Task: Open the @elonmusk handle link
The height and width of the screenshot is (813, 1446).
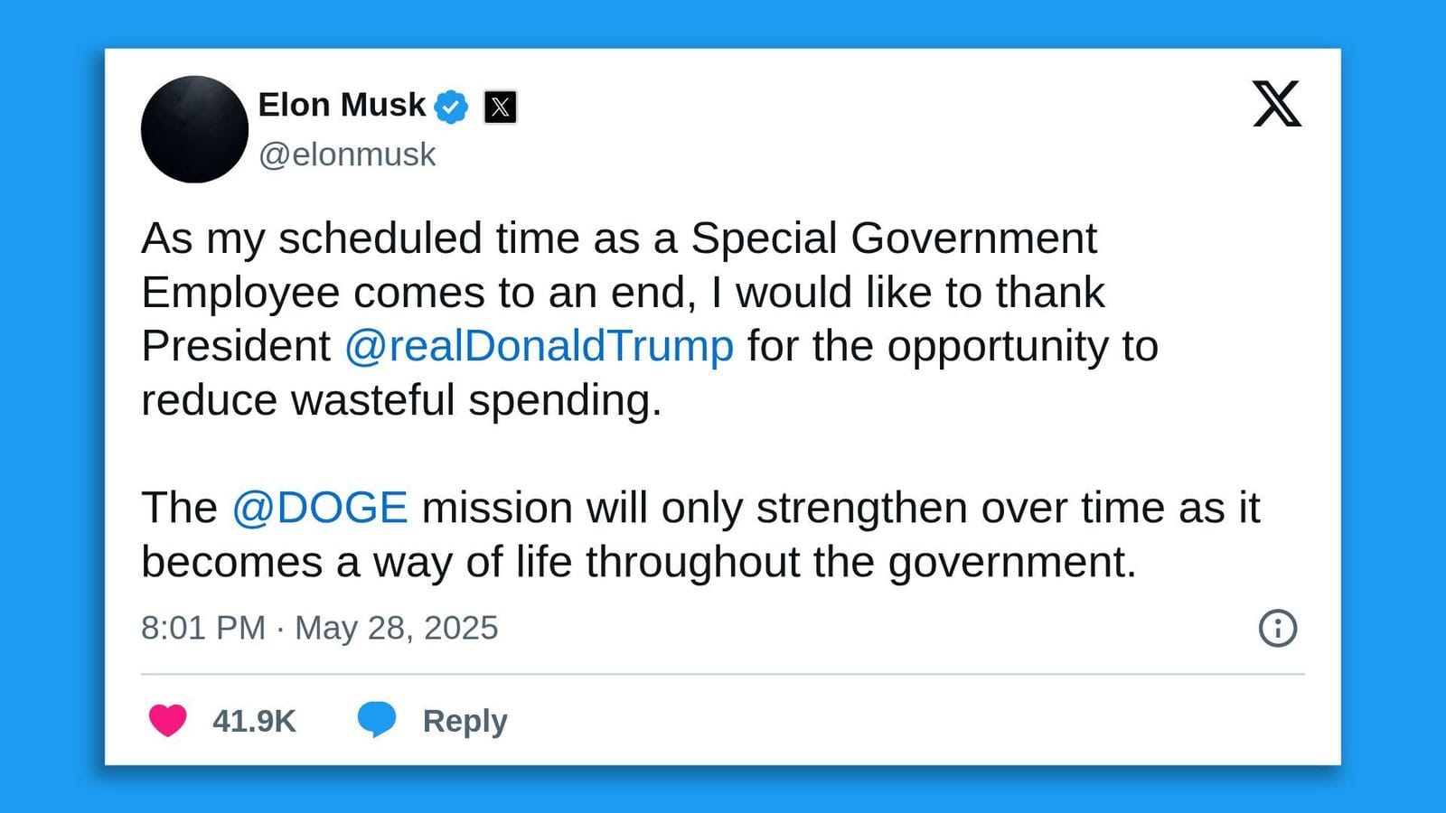Action: [347, 154]
